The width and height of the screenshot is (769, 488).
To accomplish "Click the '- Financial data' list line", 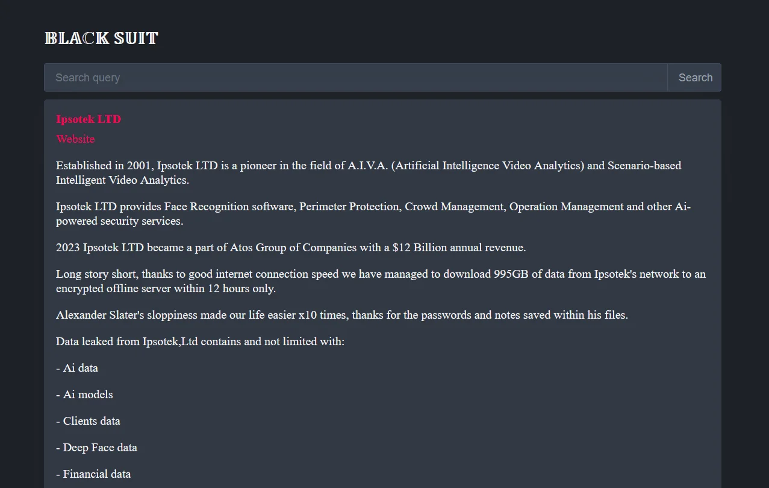I will coord(93,474).
